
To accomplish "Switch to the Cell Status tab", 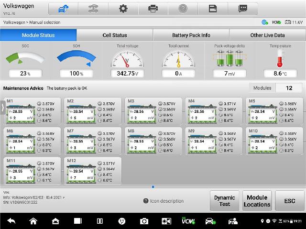I will [x=115, y=35].
